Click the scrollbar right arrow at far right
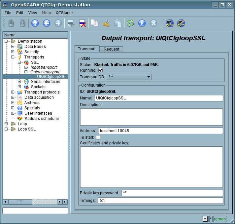Image resolution: width=235 pixels, height=224 pixels. [x=65, y=202]
